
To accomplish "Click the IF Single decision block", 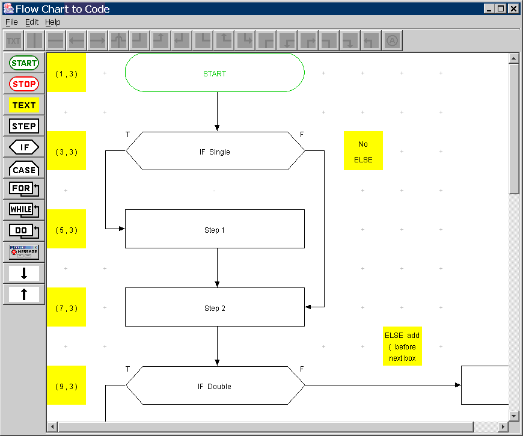I will coord(215,152).
